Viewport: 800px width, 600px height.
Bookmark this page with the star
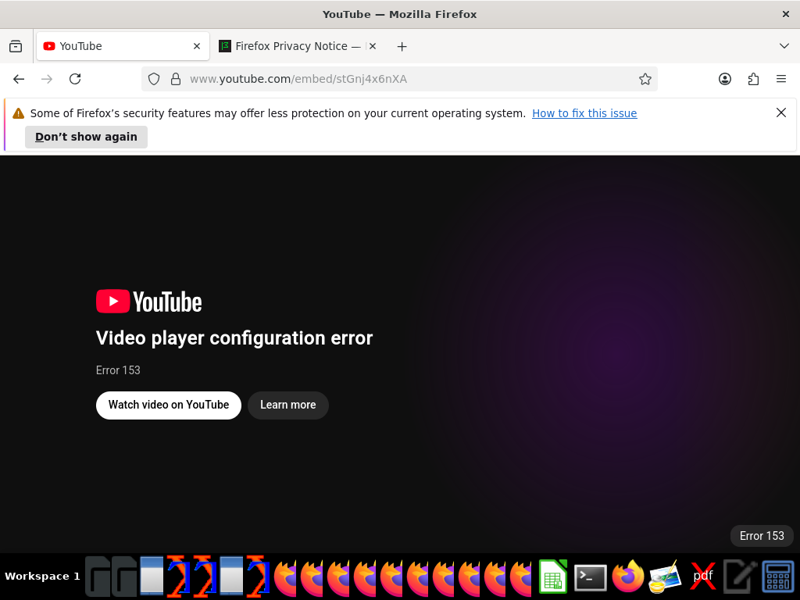[645, 79]
